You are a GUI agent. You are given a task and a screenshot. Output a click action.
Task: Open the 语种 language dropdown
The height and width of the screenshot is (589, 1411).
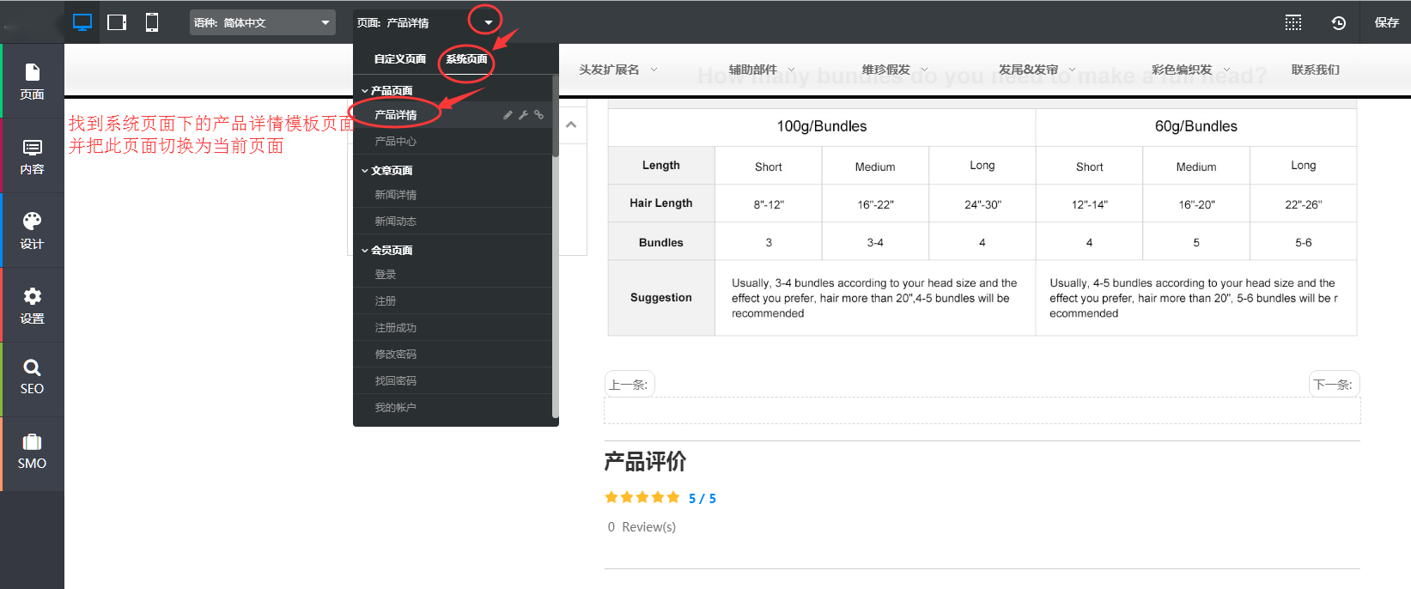[262, 22]
